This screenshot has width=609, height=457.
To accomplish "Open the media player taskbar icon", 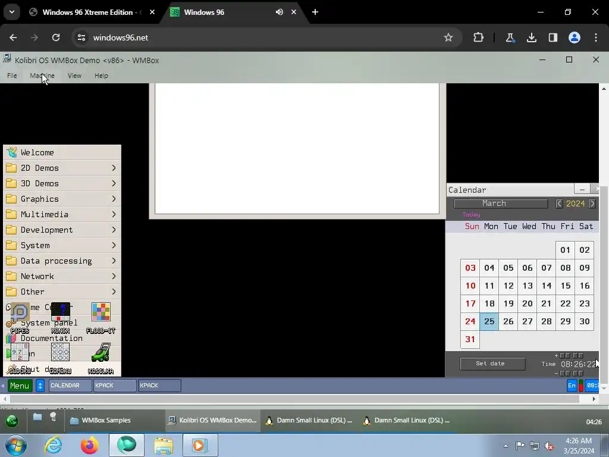I will point(200,445).
